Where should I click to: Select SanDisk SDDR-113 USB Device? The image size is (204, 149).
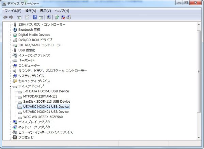tap(47, 102)
